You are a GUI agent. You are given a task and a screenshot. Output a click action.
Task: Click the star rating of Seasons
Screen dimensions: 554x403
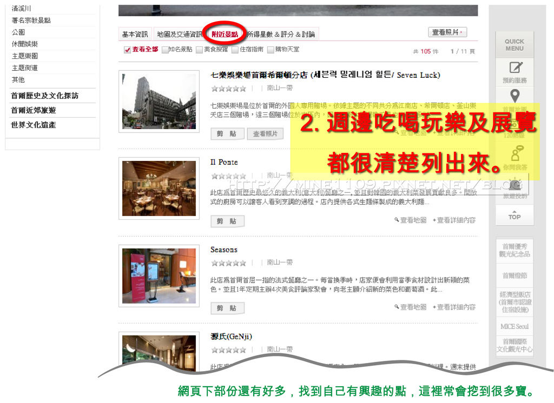[229, 263]
